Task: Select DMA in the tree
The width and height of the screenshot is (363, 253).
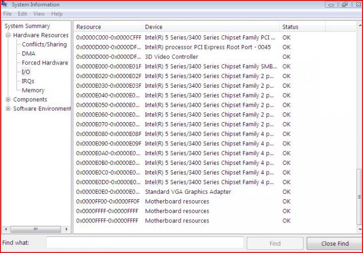Action: point(29,54)
